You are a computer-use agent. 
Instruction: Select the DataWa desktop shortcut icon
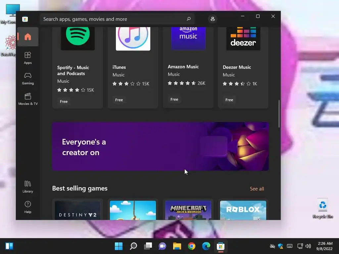coord(9,46)
